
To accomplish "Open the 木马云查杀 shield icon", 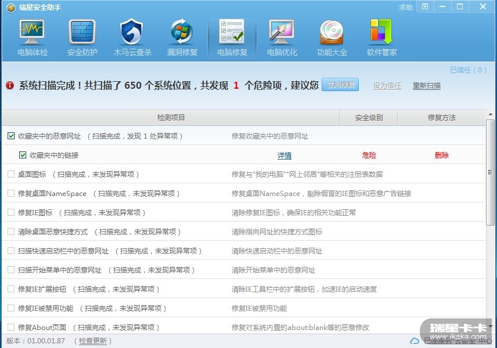I will pos(132,32).
